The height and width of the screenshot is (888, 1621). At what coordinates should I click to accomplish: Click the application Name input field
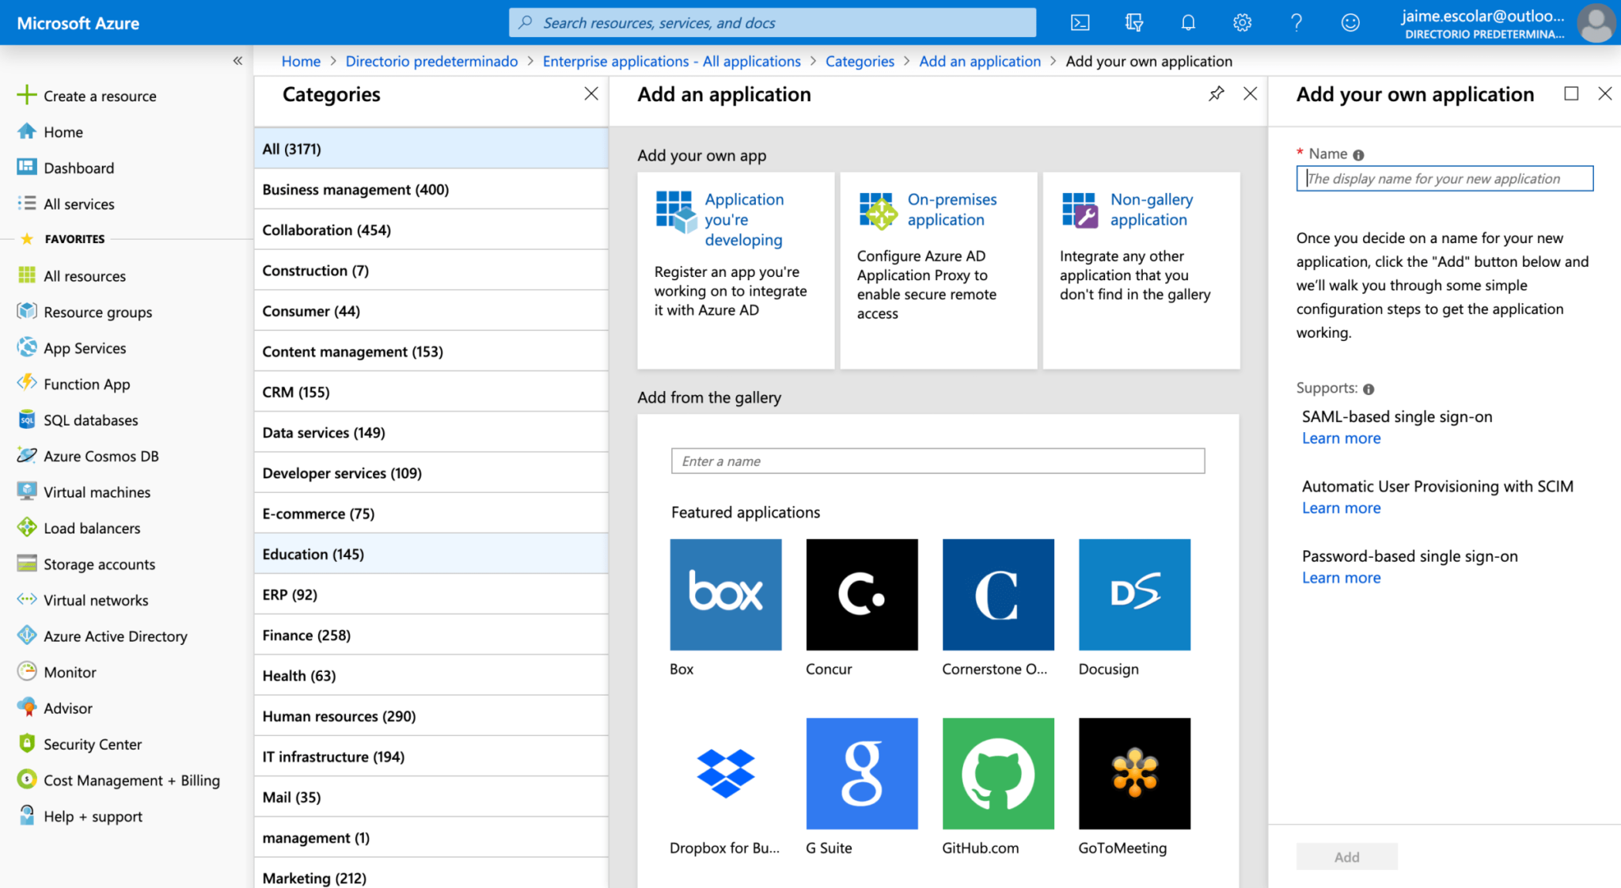coord(1443,178)
